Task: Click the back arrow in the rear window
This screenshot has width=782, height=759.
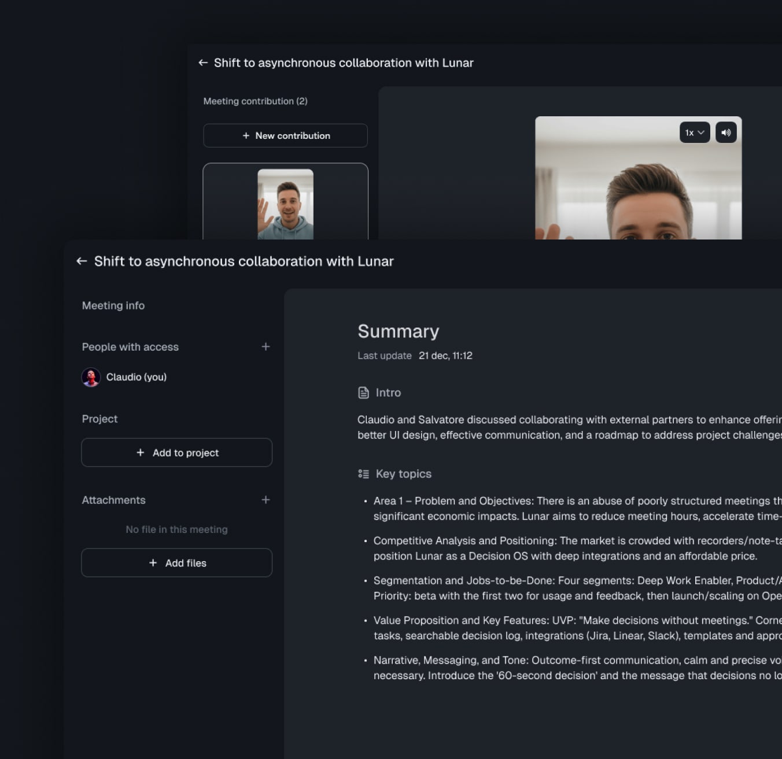Action: [x=203, y=62]
